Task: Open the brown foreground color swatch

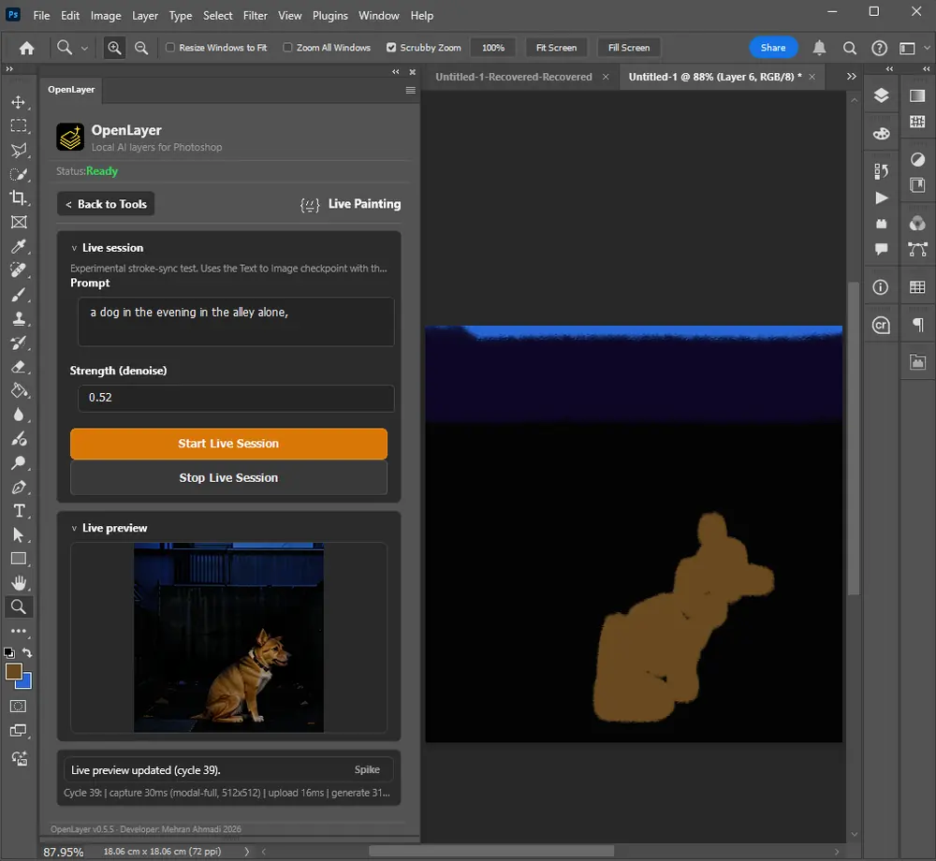Action: coord(12,671)
